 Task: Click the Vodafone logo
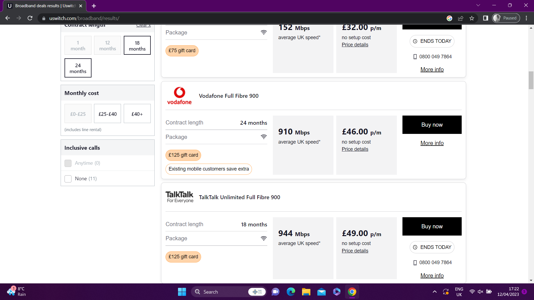pos(179,96)
